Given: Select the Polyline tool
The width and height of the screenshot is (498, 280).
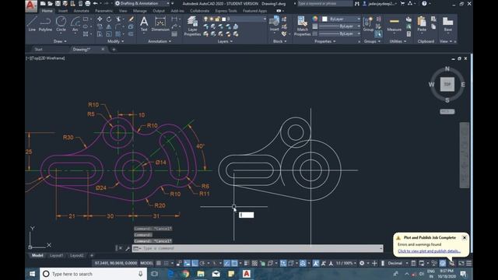Looking at the screenshot, I should pos(45,24).
